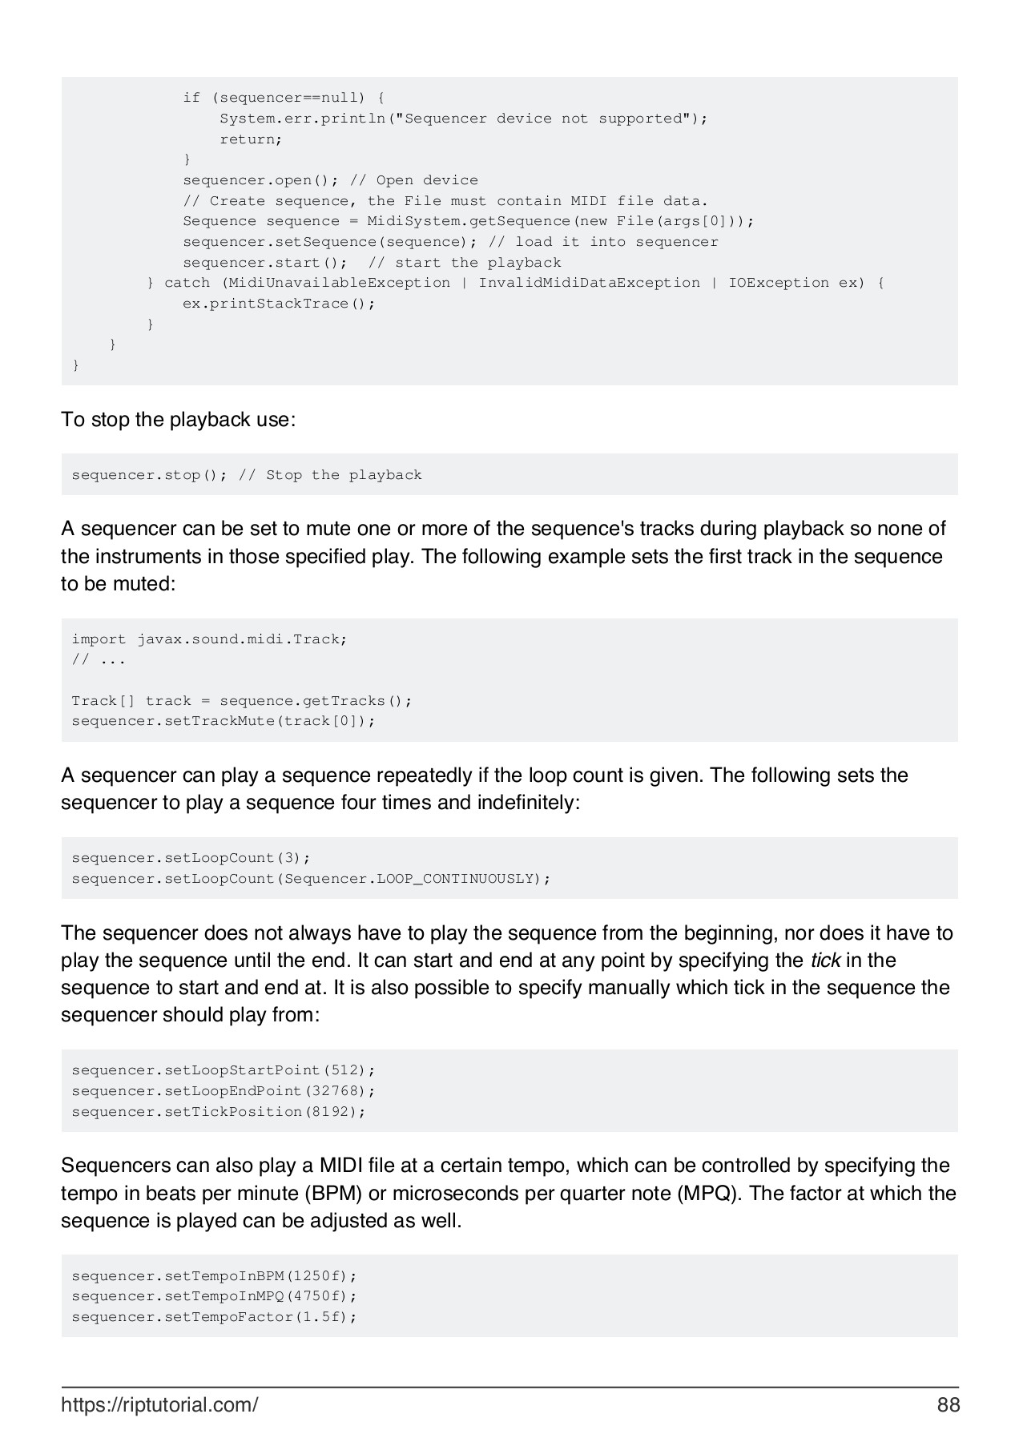Click the italic word "tick" in the paragraph
The width and height of the screenshot is (1019, 1442).
coord(825,961)
